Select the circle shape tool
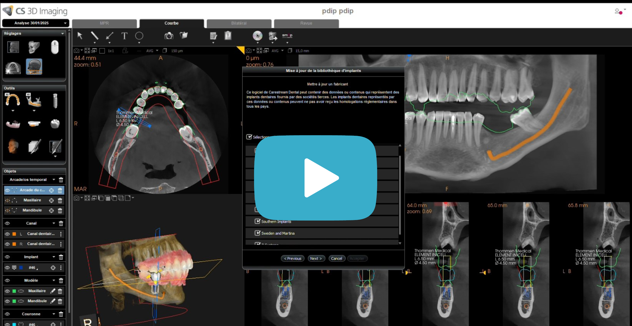This screenshot has height=326, width=632. (139, 36)
